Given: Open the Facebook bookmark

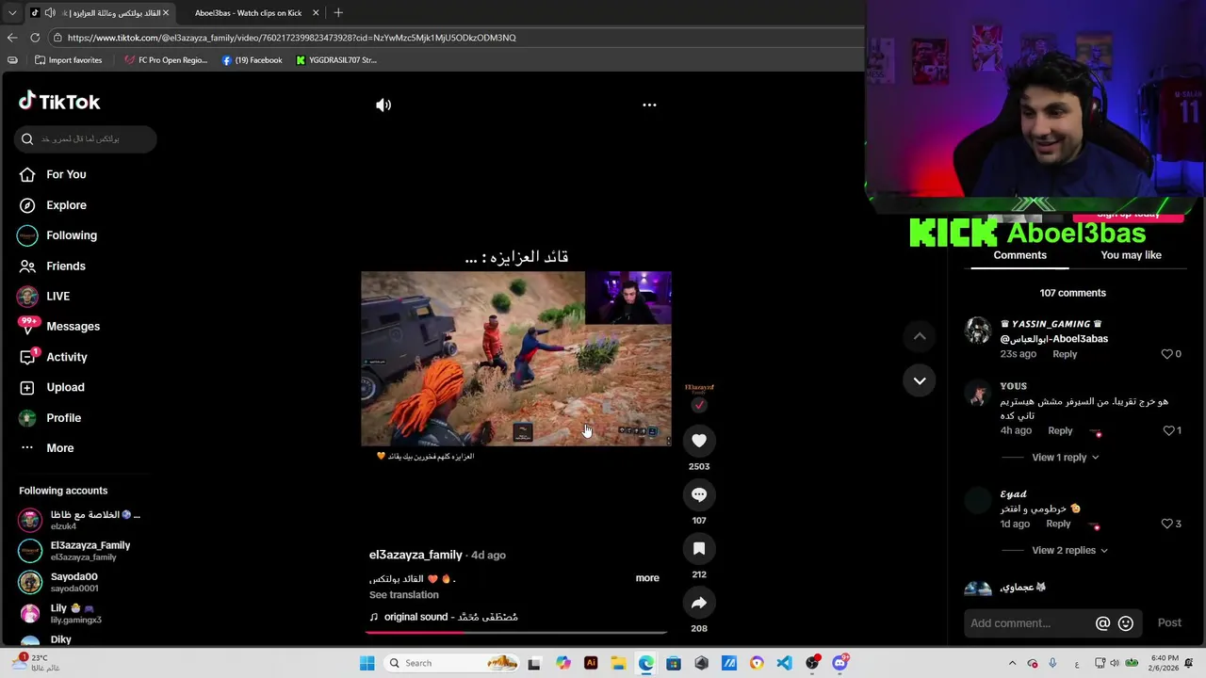Looking at the screenshot, I should coord(252,60).
